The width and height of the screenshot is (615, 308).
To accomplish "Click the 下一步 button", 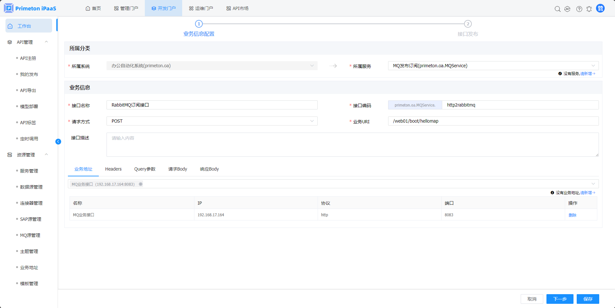I will (560, 299).
